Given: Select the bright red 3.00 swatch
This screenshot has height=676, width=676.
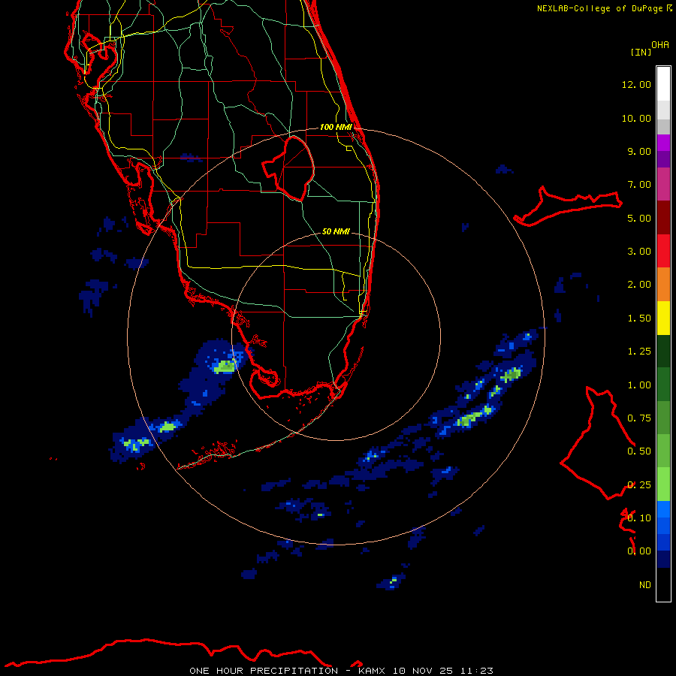Looking at the screenshot, I should 663,251.
